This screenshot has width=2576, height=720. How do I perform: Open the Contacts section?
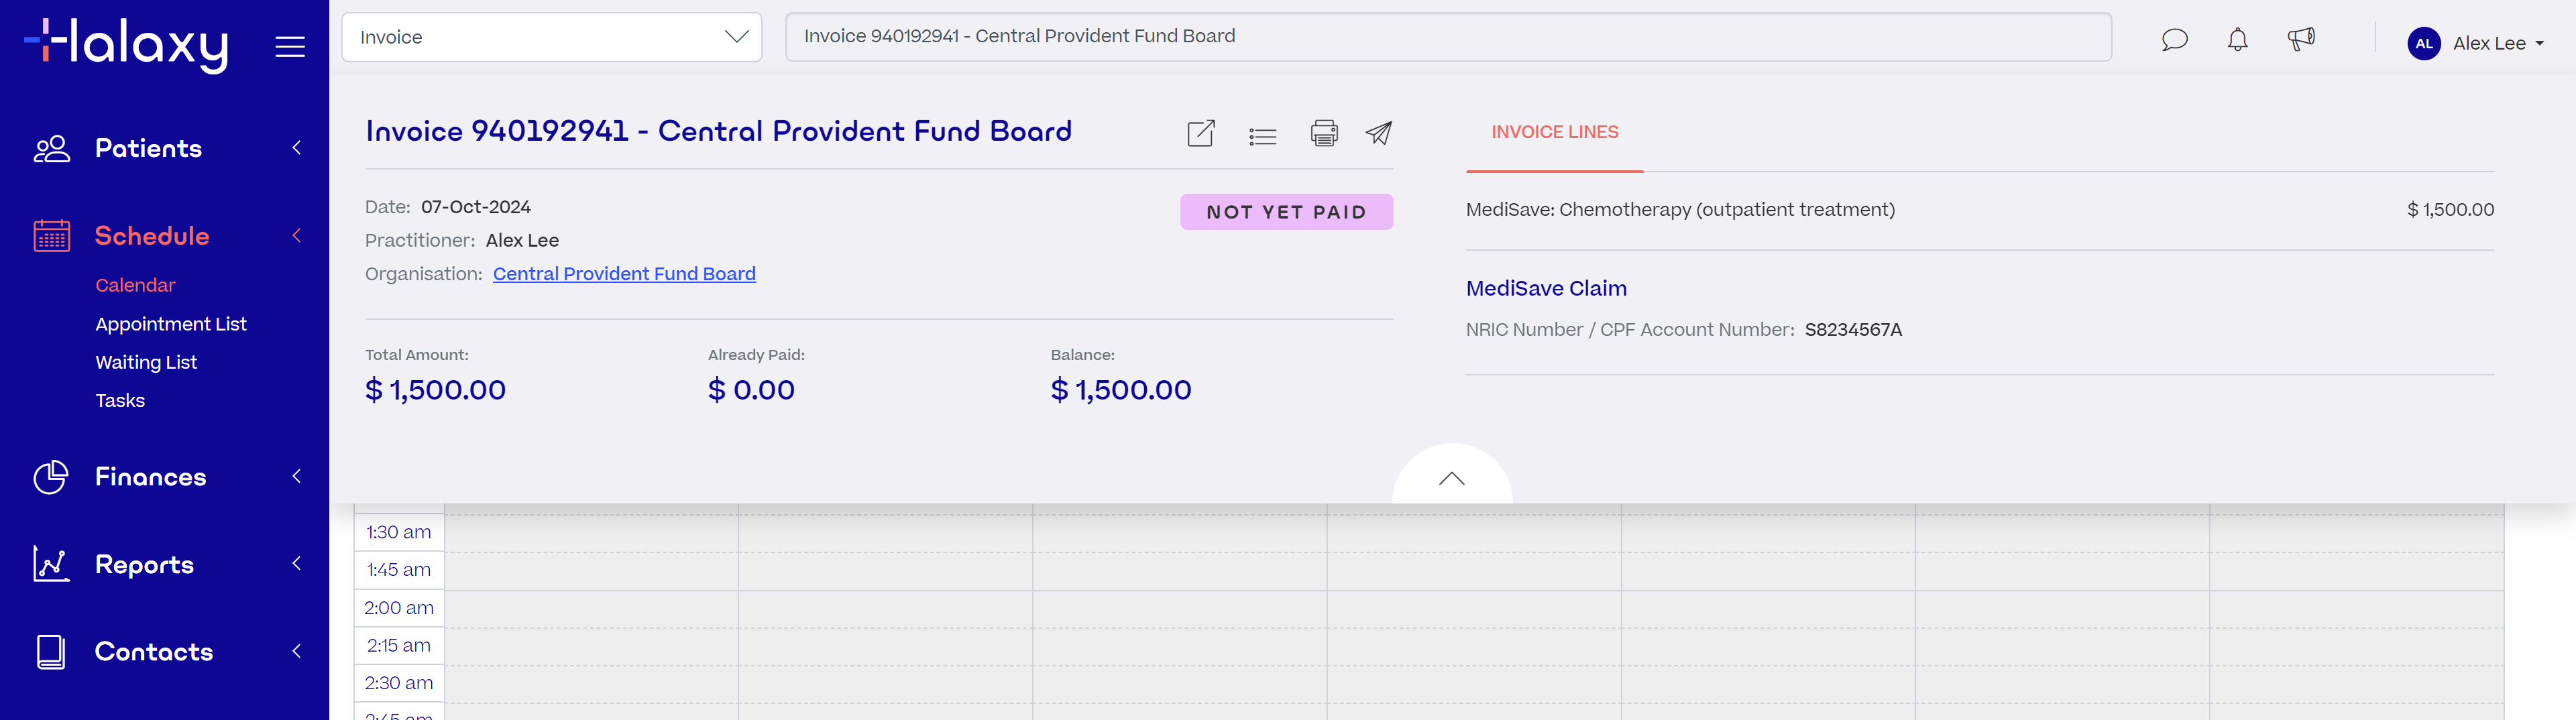coord(154,652)
